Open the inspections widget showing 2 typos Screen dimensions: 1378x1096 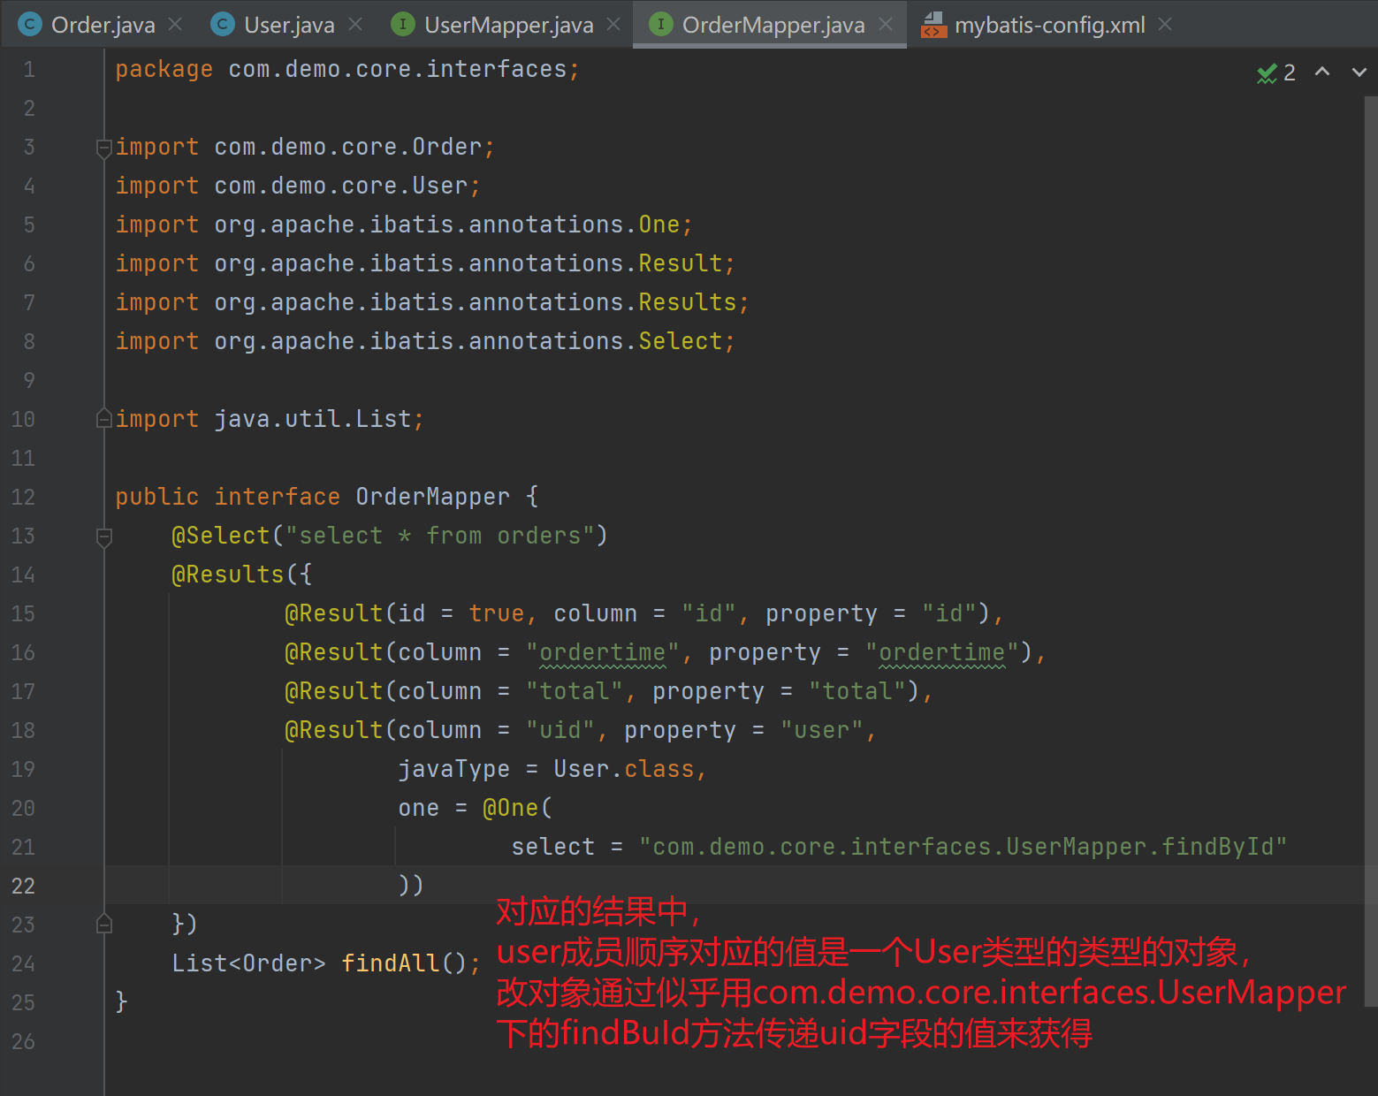(x=1276, y=72)
